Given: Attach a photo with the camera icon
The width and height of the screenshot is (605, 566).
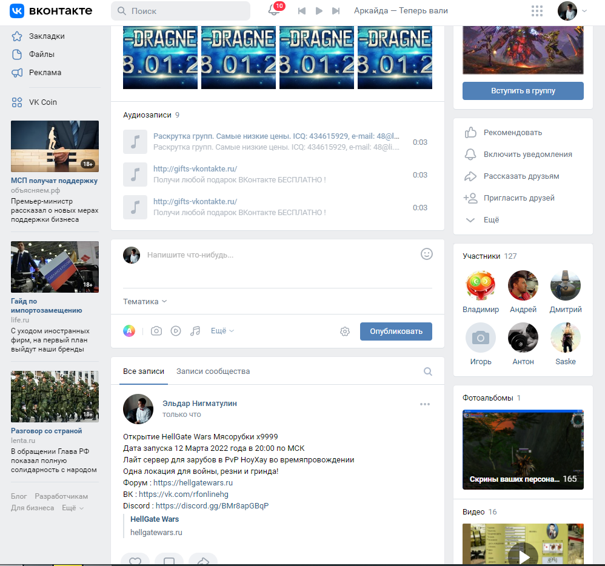Looking at the screenshot, I should tap(156, 331).
